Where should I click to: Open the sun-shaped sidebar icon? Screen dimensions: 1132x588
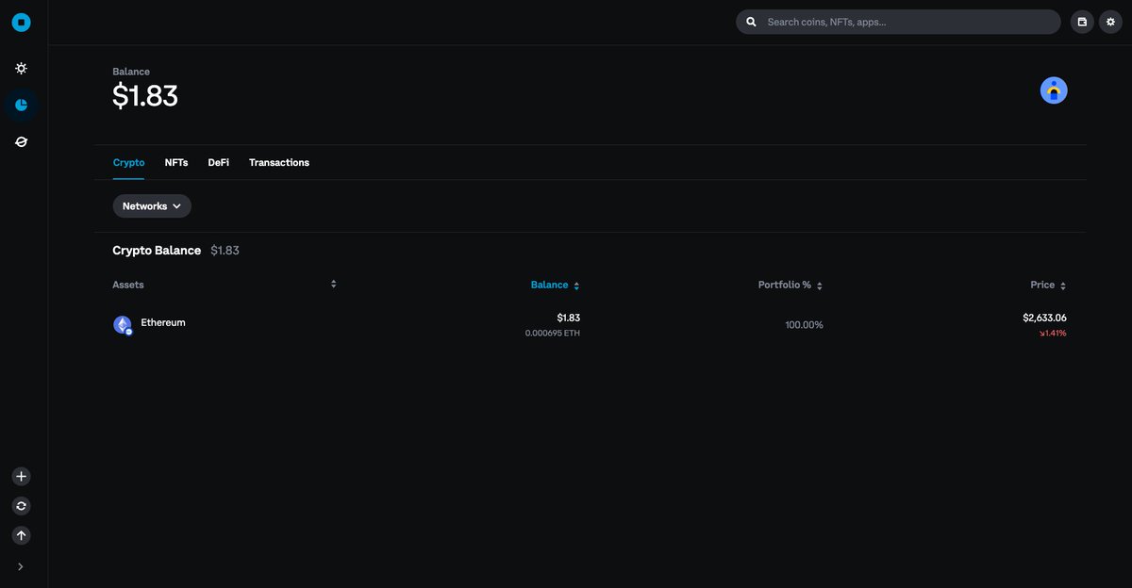coord(21,68)
